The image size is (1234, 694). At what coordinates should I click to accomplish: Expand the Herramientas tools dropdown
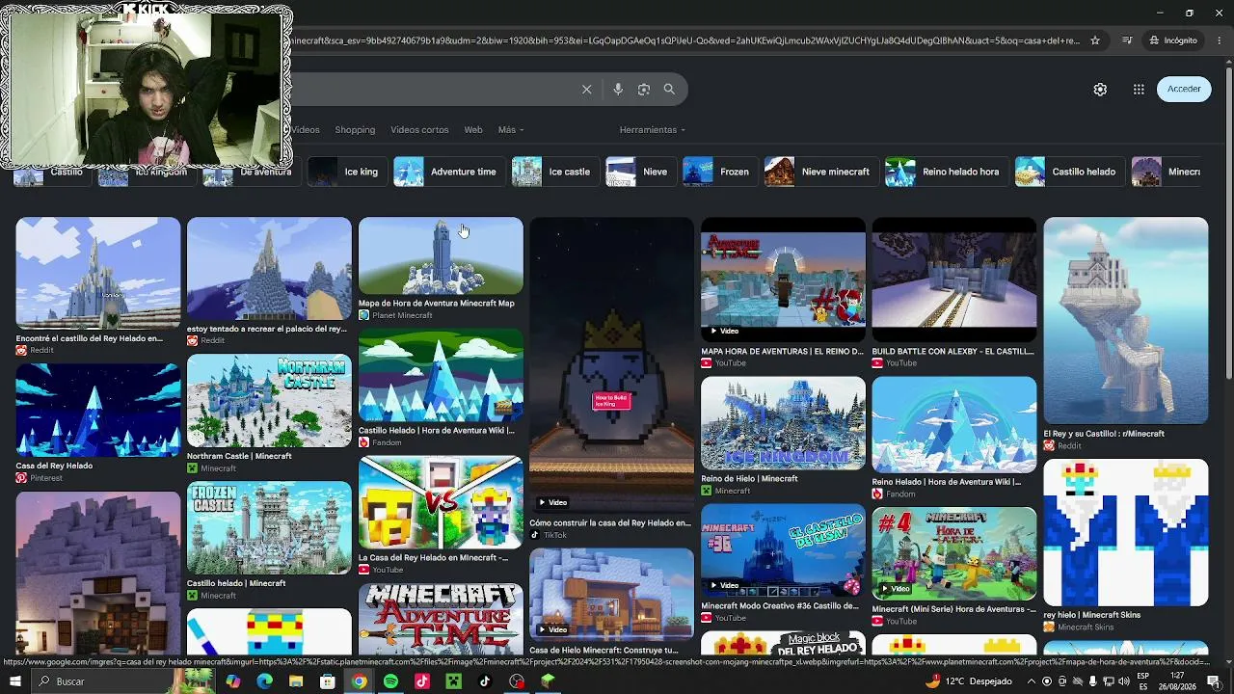click(653, 130)
